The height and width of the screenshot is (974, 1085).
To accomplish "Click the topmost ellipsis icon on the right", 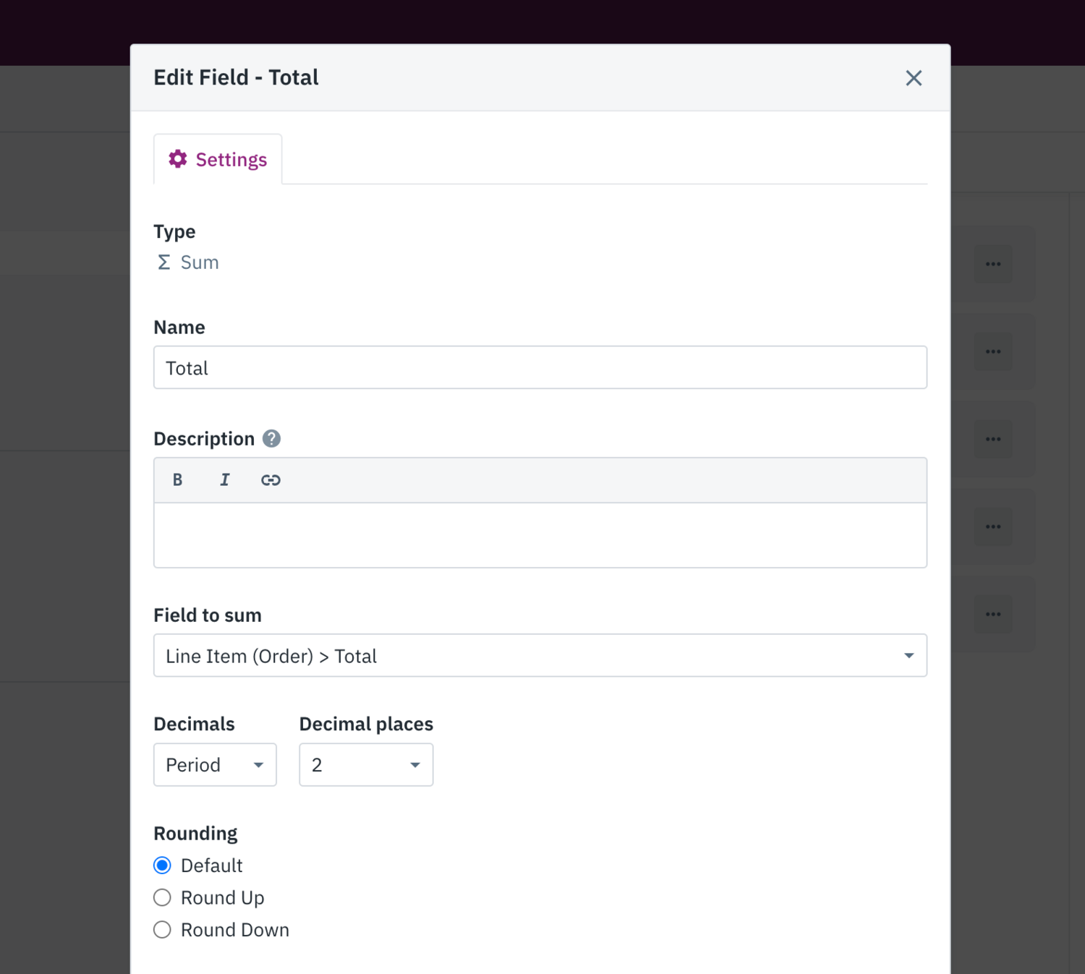I will pyautogui.click(x=992, y=264).
